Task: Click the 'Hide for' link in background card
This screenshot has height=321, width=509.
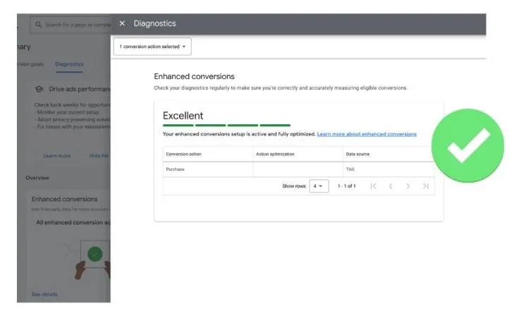Action: point(99,156)
